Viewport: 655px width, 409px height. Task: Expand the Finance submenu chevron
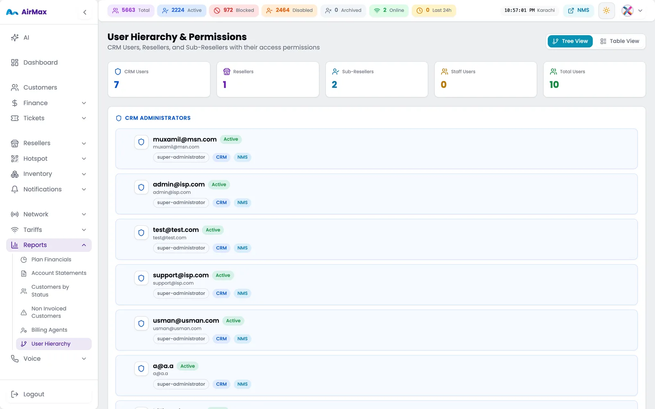click(x=84, y=103)
